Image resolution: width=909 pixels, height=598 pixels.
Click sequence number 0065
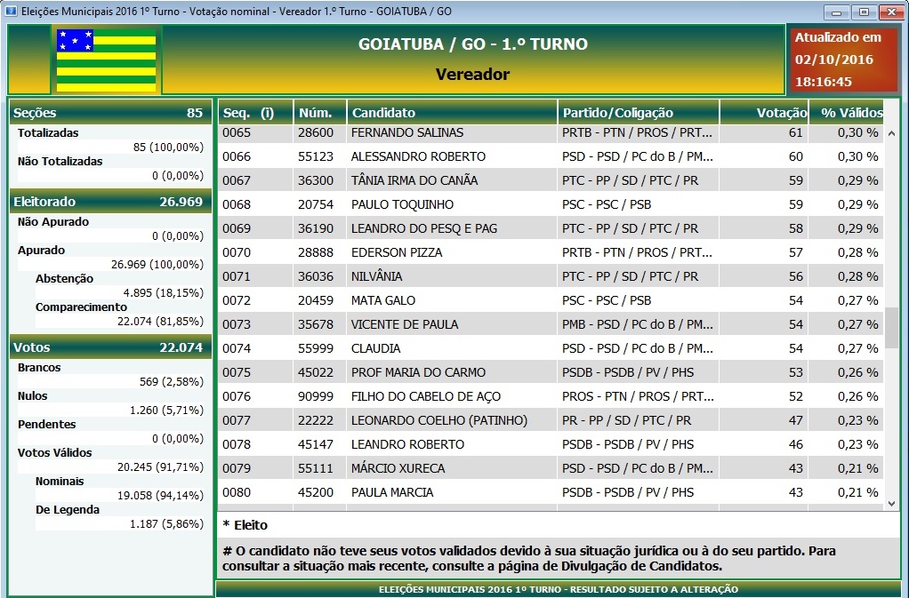click(x=237, y=132)
